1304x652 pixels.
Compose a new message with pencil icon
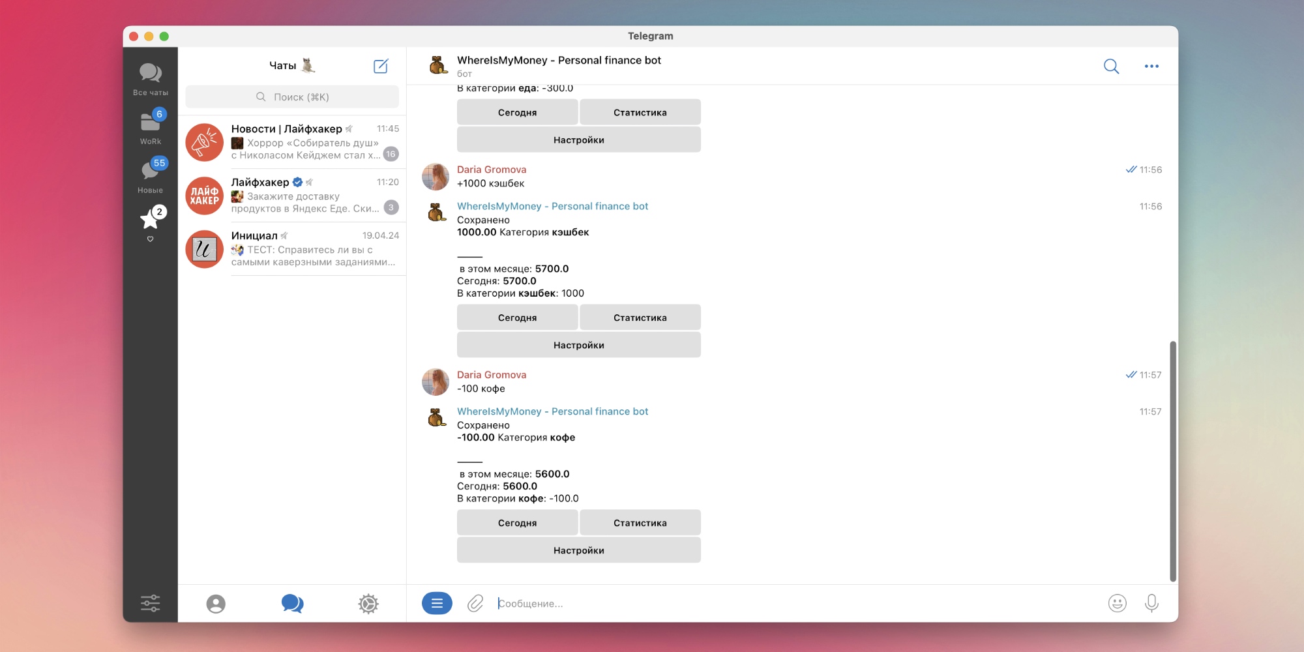click(381, 66)
